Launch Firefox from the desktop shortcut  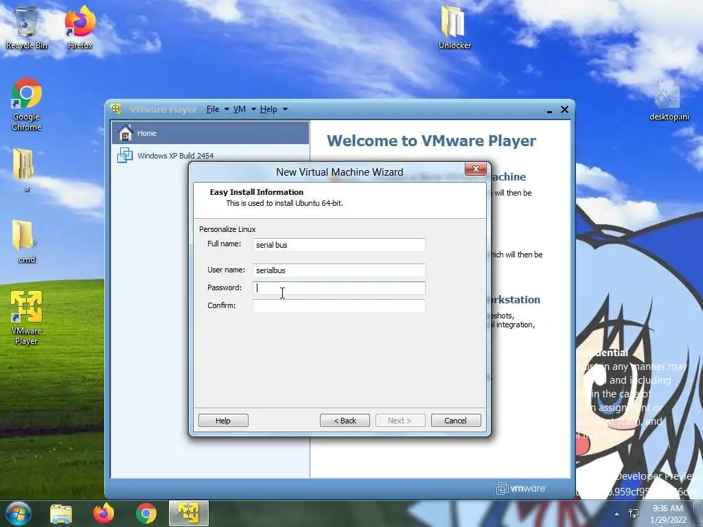click(80, 27)
